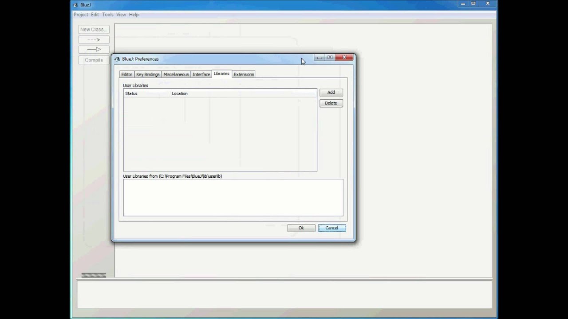Cancel the Preferences dialog
The height and width of the screenshot is (319, 568).
[x=331, y=228]
